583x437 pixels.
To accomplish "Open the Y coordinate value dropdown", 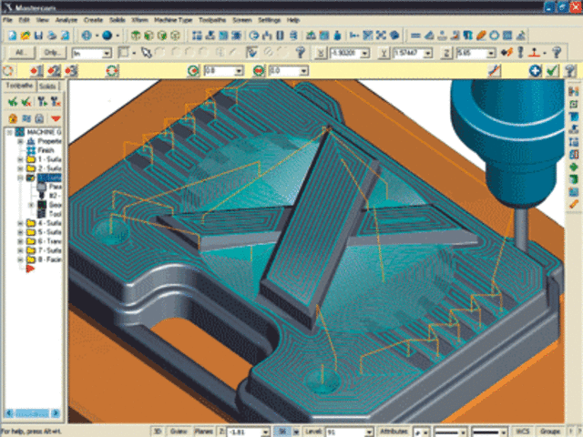I will [428, 54].
